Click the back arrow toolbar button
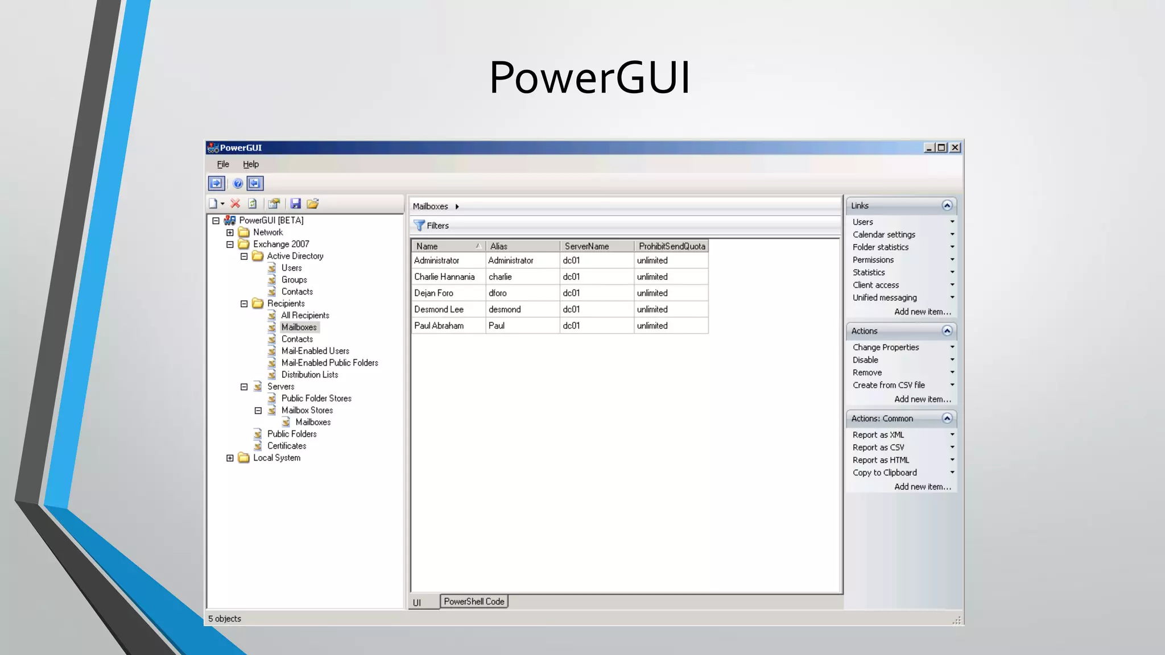The image size is (1165, 655). [x=255, y=183]
